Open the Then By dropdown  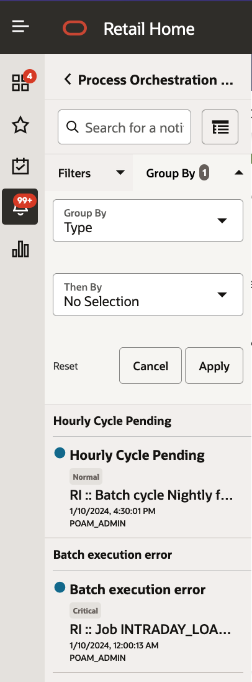148,294
